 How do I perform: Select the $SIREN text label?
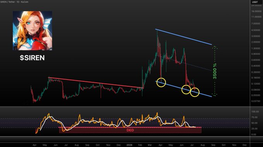(32, 58)
